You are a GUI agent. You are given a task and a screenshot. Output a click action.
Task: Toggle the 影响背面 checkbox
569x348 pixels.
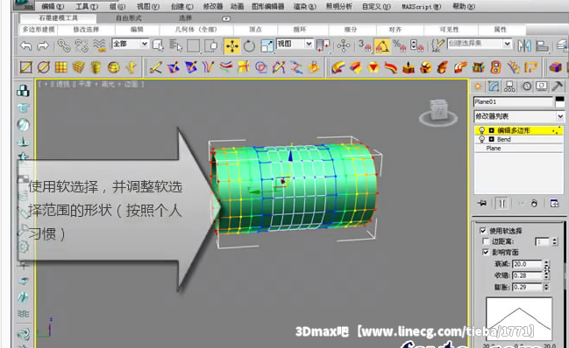click(486, 252)
